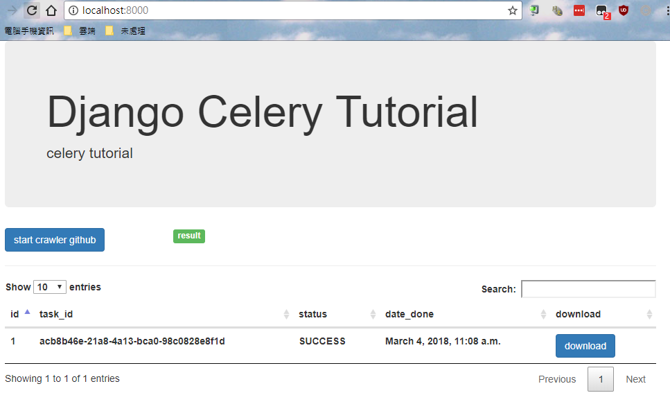Open site information icon next to localhost
This screenshot has height=402, width=670.
click(x=73, y=10)
